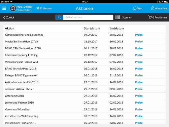Open Preise for Einleger BÄKO Eigenmarke
169x127 pixels.
click(x=139, y=75)
